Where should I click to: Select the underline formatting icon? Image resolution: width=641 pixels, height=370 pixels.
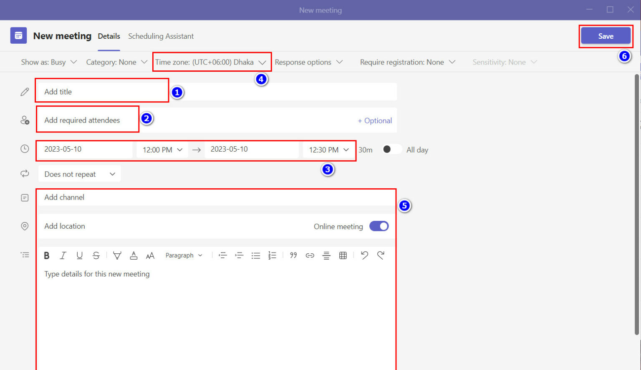[x=79, y=255]
